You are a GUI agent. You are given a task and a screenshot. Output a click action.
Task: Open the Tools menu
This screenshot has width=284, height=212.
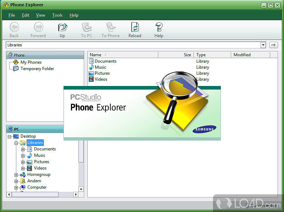click(57, 15)
